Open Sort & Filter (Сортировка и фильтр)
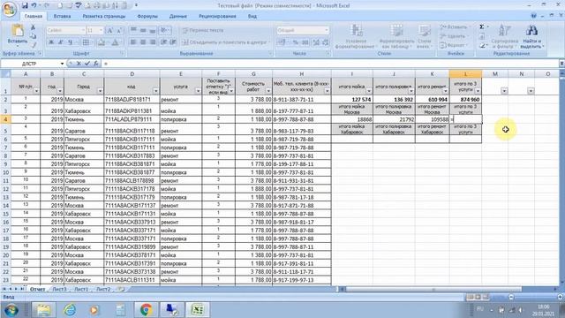The image size is (565, 318). pyautogui.click(x=504, y=36)
